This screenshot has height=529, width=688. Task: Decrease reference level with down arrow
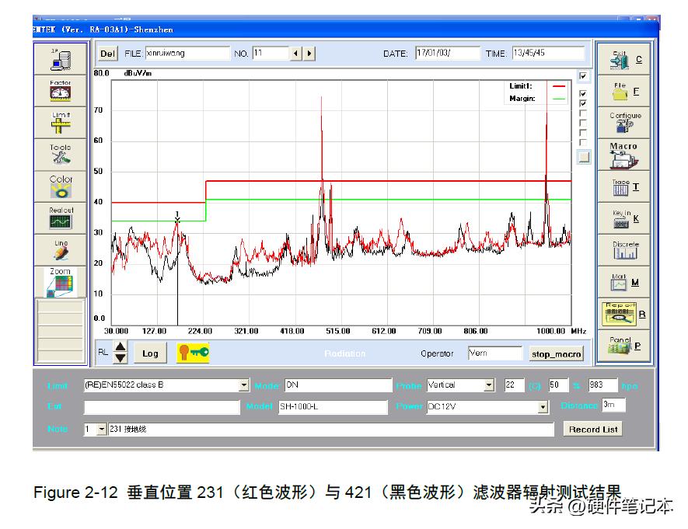click(x=120, y=358)
